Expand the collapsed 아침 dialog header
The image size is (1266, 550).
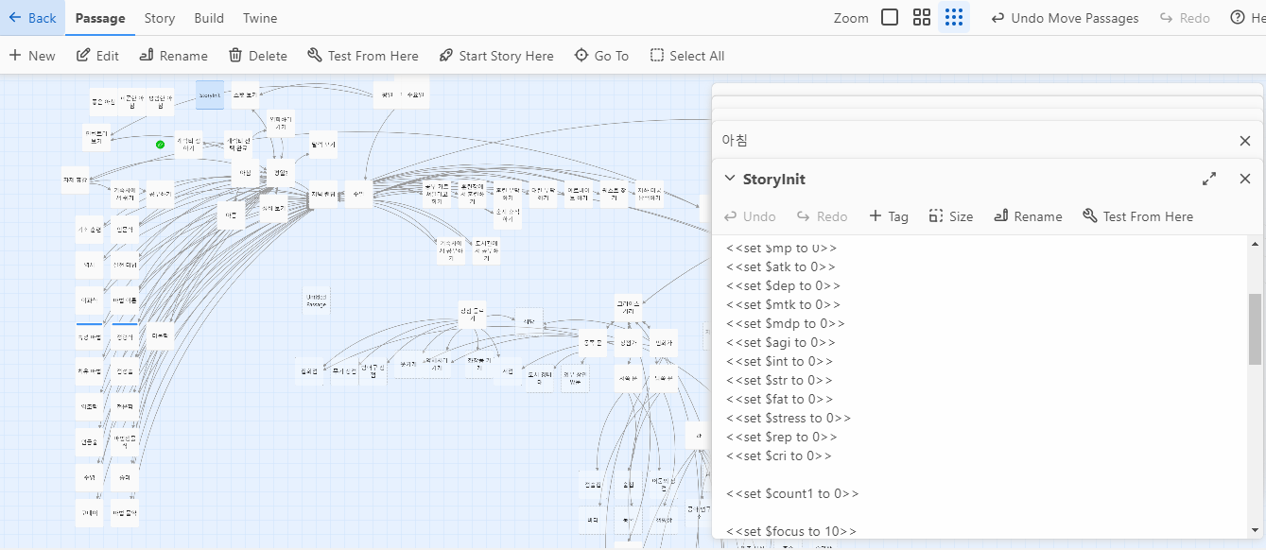click(x=973, y=141)
